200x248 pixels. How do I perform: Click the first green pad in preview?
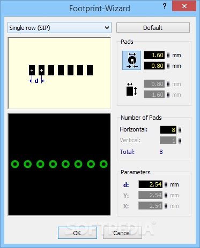(15, 164)
